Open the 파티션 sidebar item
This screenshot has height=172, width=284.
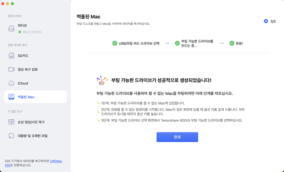tap(35, 29)
